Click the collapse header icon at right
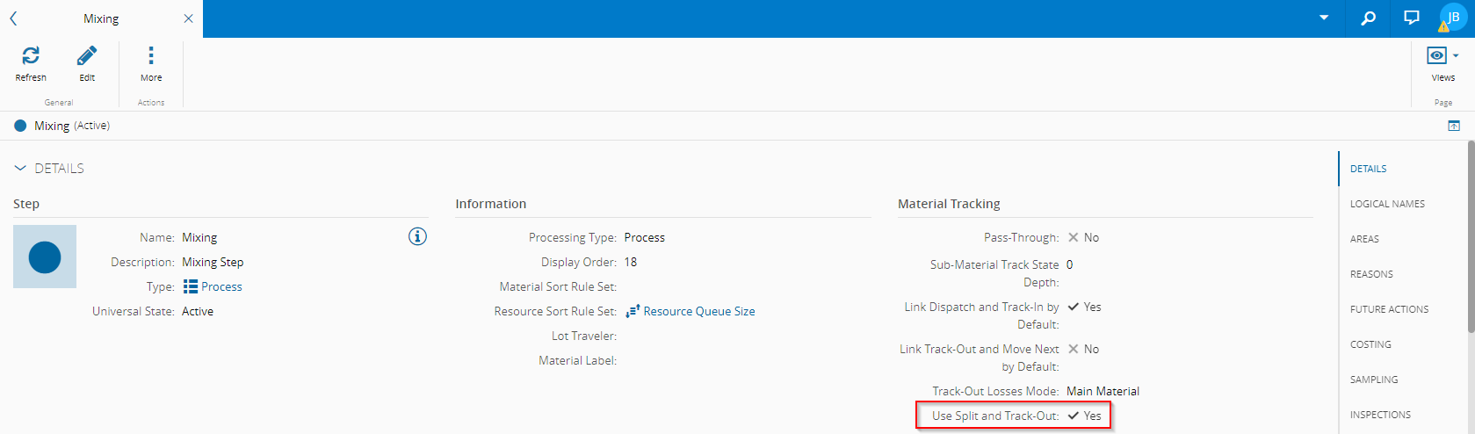The image size is (1475, 434). click(x=1454, y=126)
